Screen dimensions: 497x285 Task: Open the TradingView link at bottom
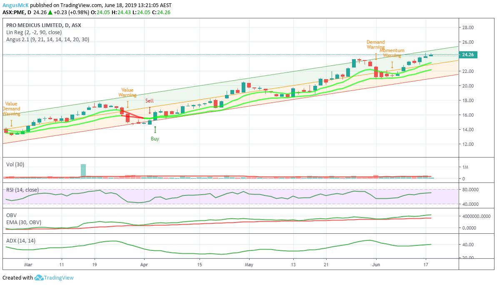tap(59, 278)
